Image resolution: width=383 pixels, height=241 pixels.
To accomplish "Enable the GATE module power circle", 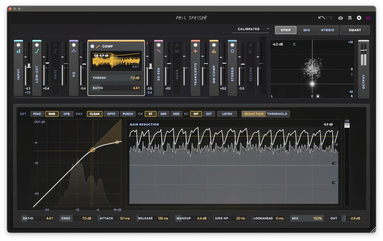I will [x=55, y=45].
